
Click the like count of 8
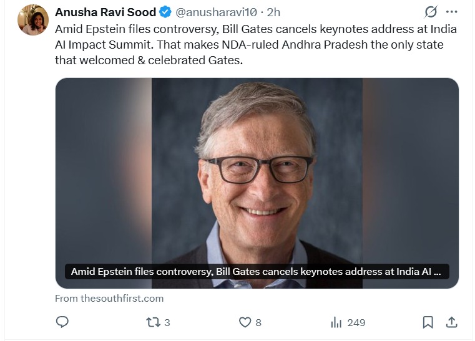[x=258, y=322]
